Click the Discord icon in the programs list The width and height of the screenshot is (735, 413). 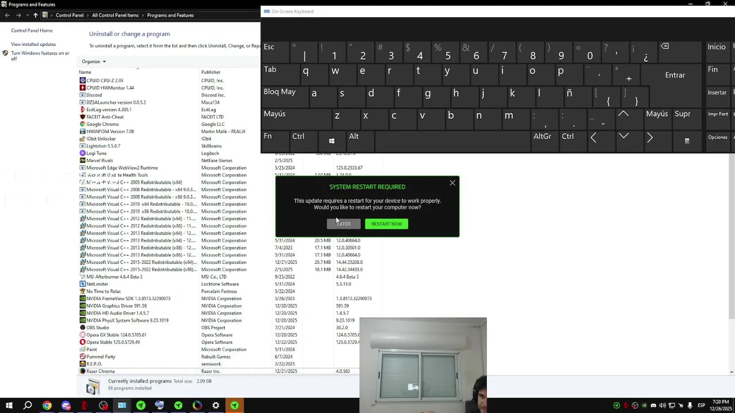[x=83, y=95]
